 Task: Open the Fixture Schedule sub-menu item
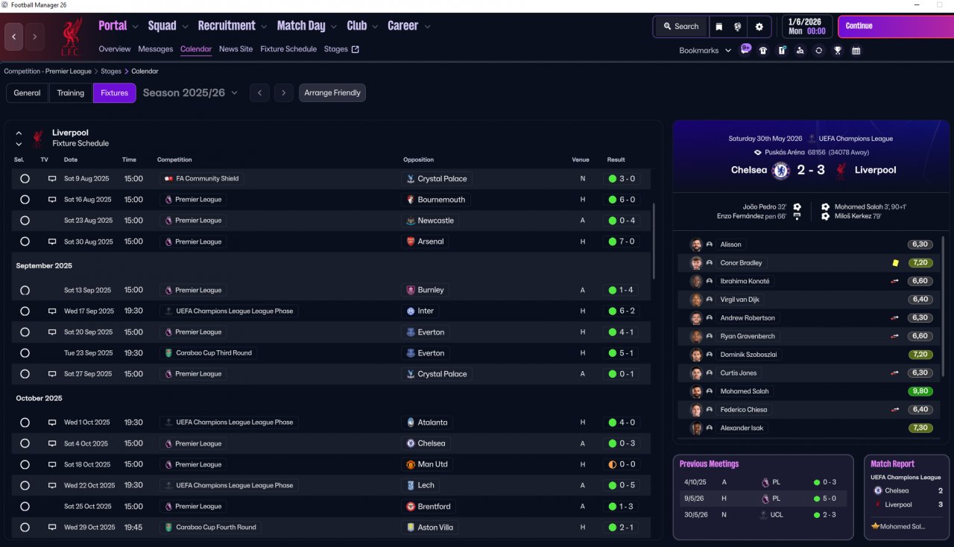288,49
